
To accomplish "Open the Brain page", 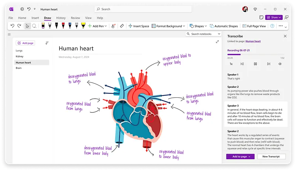I will (18, 68).
